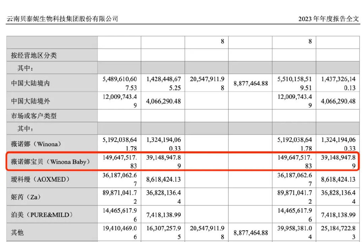Click the company name header 云南贝泰妮生物科技集团股份有限公司
364x242 pixels.
click(x=63, y=18)
